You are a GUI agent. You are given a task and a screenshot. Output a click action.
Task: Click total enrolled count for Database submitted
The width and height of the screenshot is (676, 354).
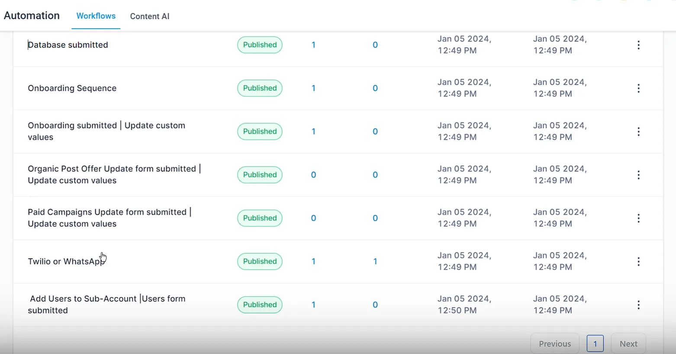pyautogui.click(x=313, y=45)
